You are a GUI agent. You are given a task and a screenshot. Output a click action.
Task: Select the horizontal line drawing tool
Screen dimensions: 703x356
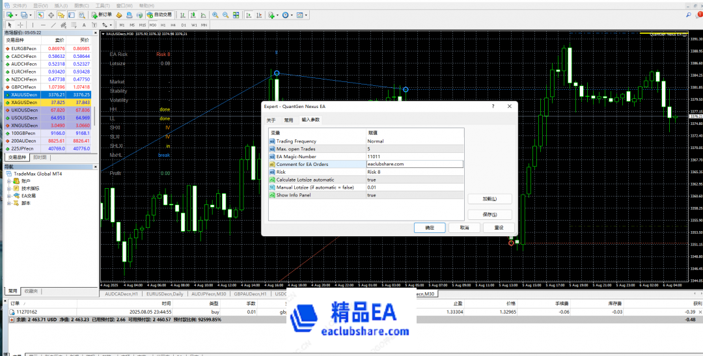43,25
